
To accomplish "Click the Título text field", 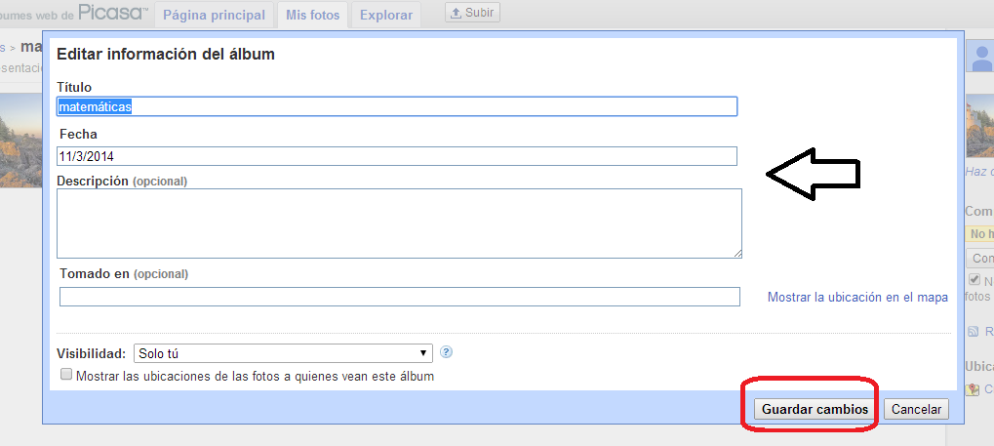I will (x=397, y=106).
